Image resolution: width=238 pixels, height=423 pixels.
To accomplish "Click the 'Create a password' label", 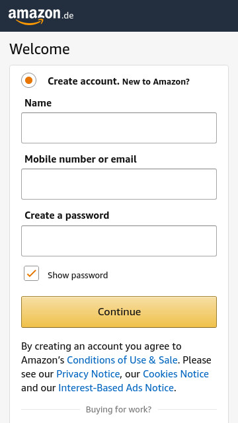I will (x=67, y=215).
